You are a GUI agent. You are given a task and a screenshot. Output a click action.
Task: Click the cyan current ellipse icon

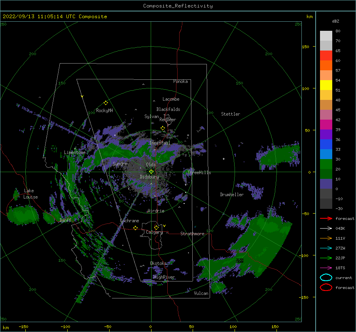pos(326,278)
